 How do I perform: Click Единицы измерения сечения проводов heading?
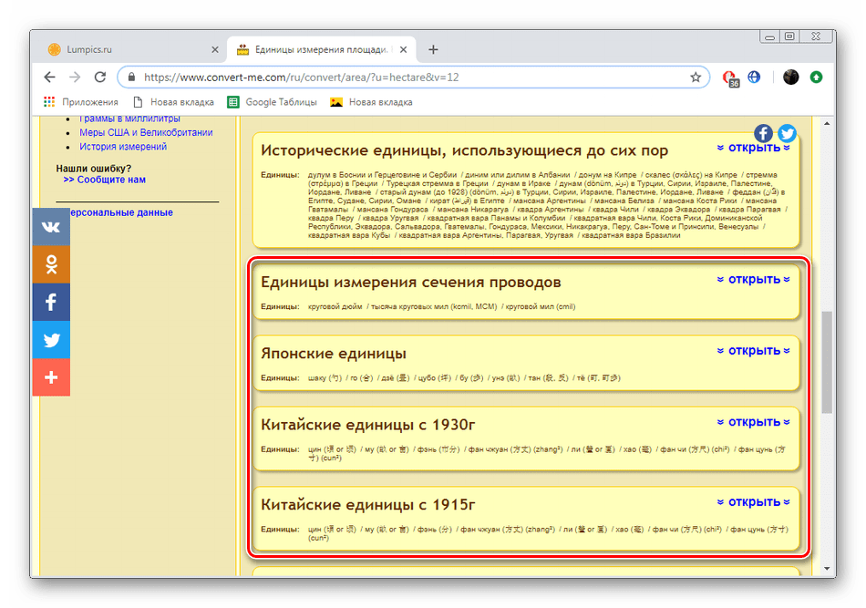pyautogui.click(x=410, y=283)
